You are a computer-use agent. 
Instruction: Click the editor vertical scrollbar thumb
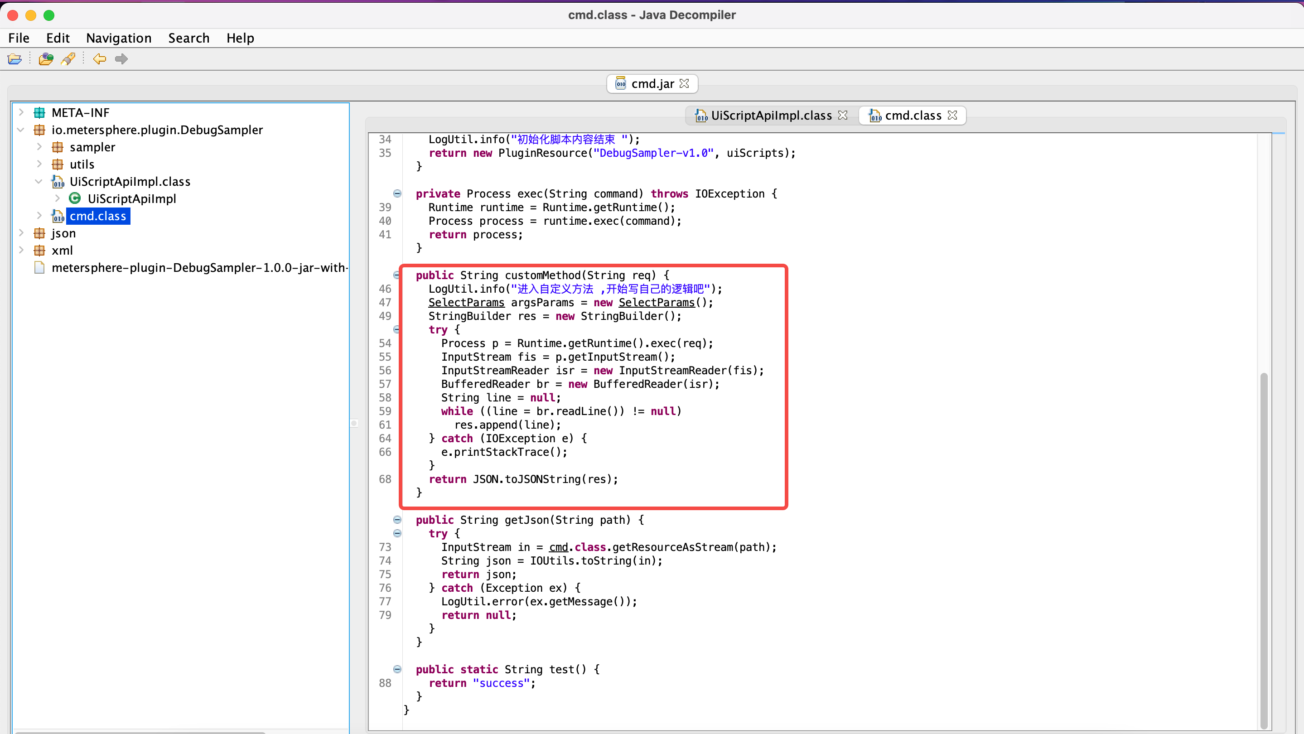1264,551
